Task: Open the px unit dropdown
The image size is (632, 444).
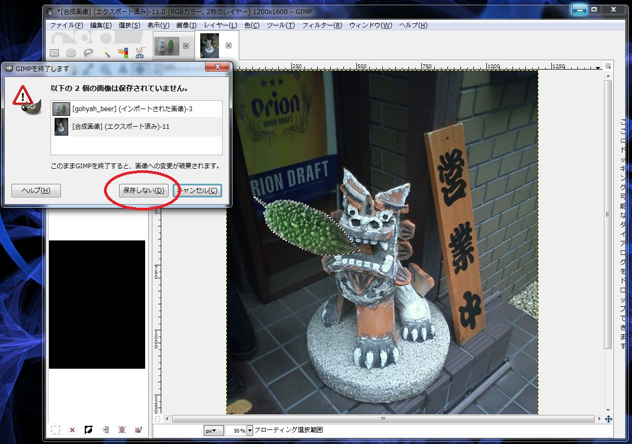Action: click(213, 430)
